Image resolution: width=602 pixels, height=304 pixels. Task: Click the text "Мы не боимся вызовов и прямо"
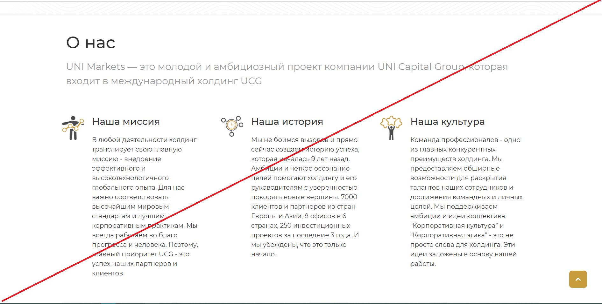click(304, 140)
